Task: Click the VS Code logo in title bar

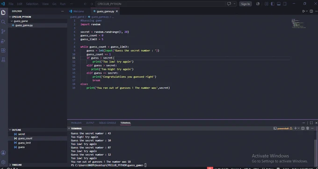Action: point(3,4)
